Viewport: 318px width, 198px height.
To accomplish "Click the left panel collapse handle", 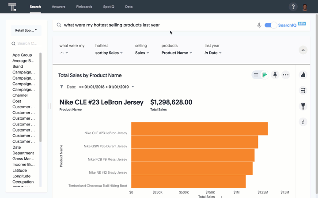I will [x=49, y=106].
